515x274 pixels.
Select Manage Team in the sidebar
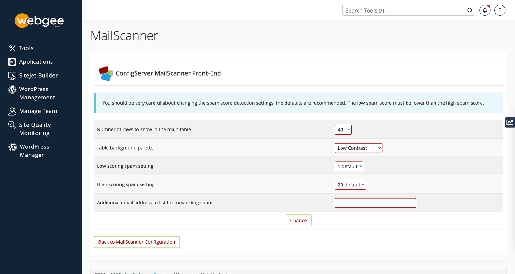coord(38,111)
